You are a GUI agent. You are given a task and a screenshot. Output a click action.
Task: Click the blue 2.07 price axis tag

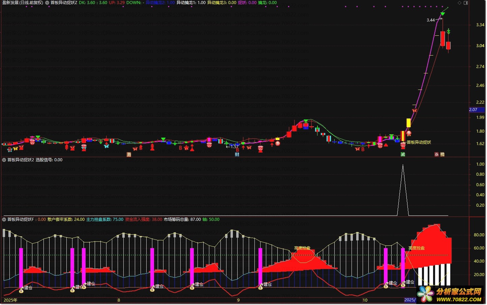(x=477, y=110)
